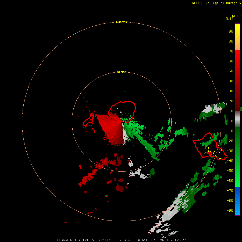Select the -60 value on velocity legend
The height and width of the screenshot is (242, 242).
coord(230,181)
